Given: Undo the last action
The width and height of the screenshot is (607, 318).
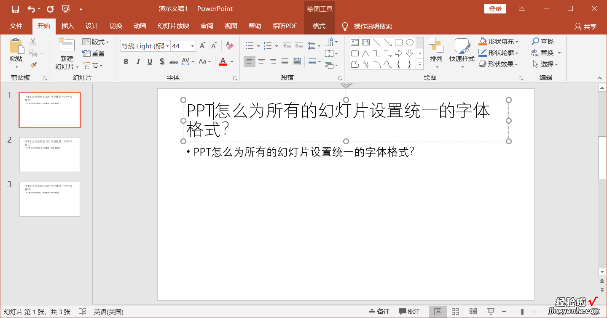Looking at the screenshot, I should pos(31,9).
